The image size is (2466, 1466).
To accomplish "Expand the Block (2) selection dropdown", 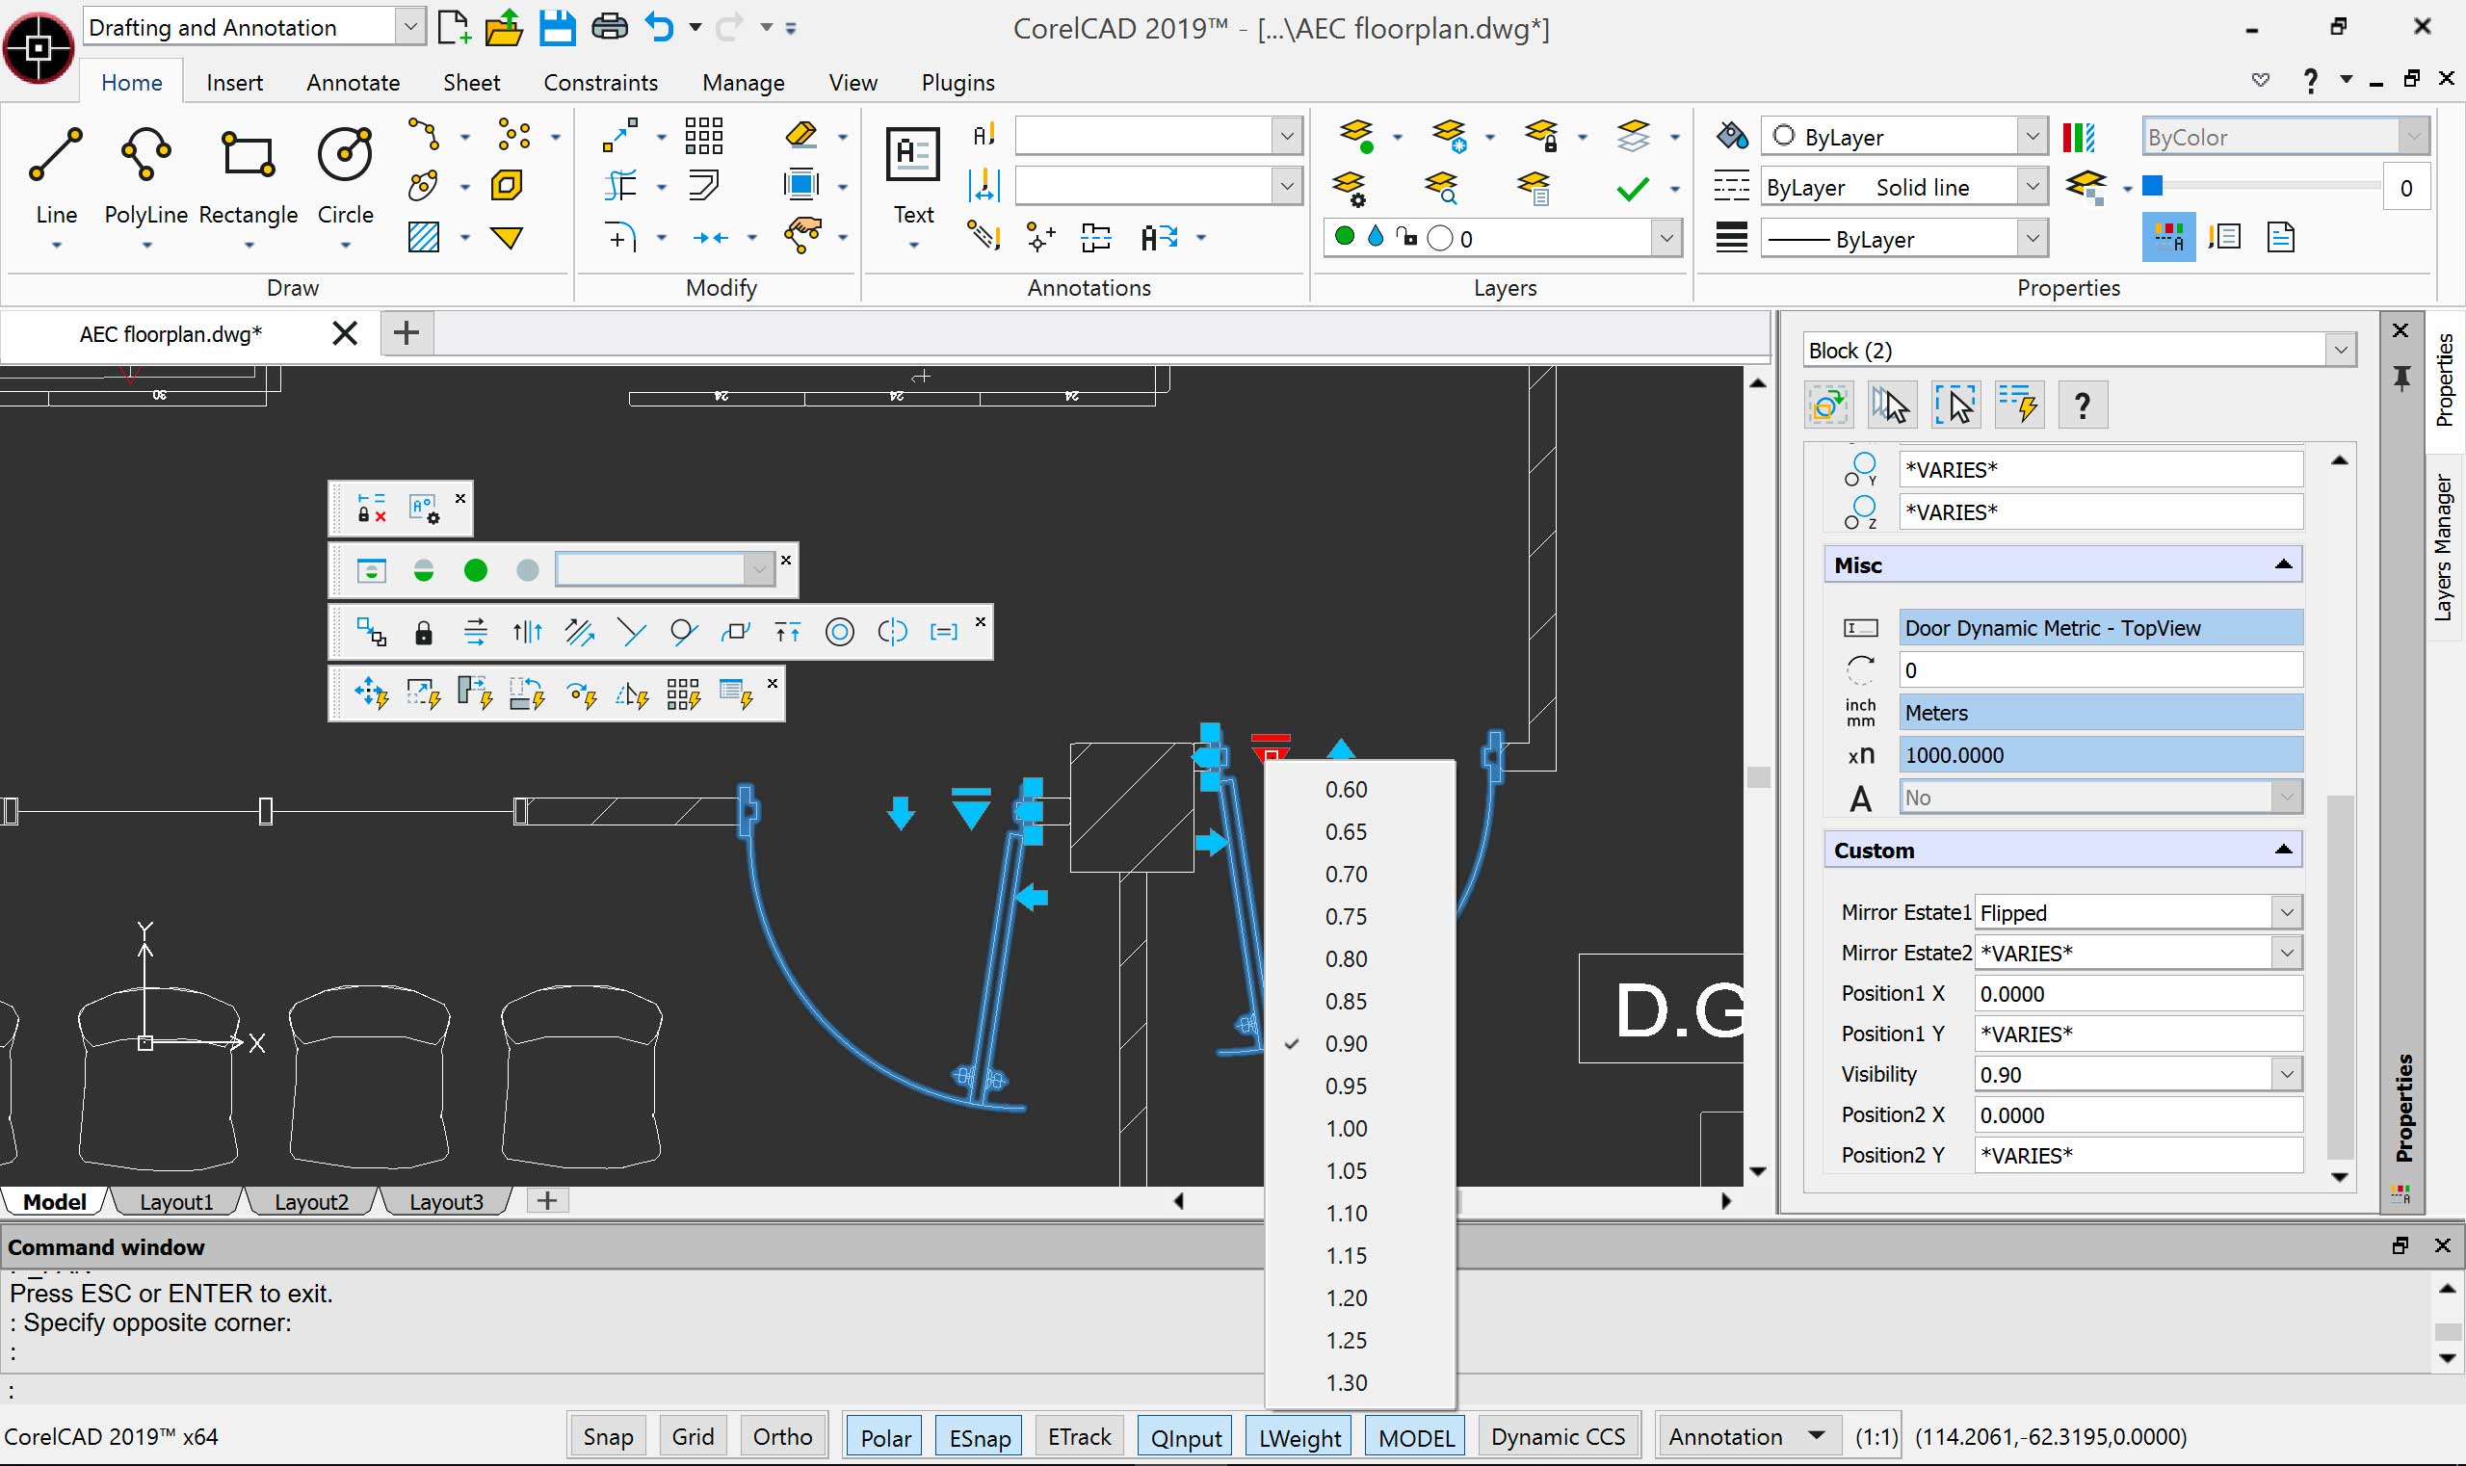I will (2340, 351).
